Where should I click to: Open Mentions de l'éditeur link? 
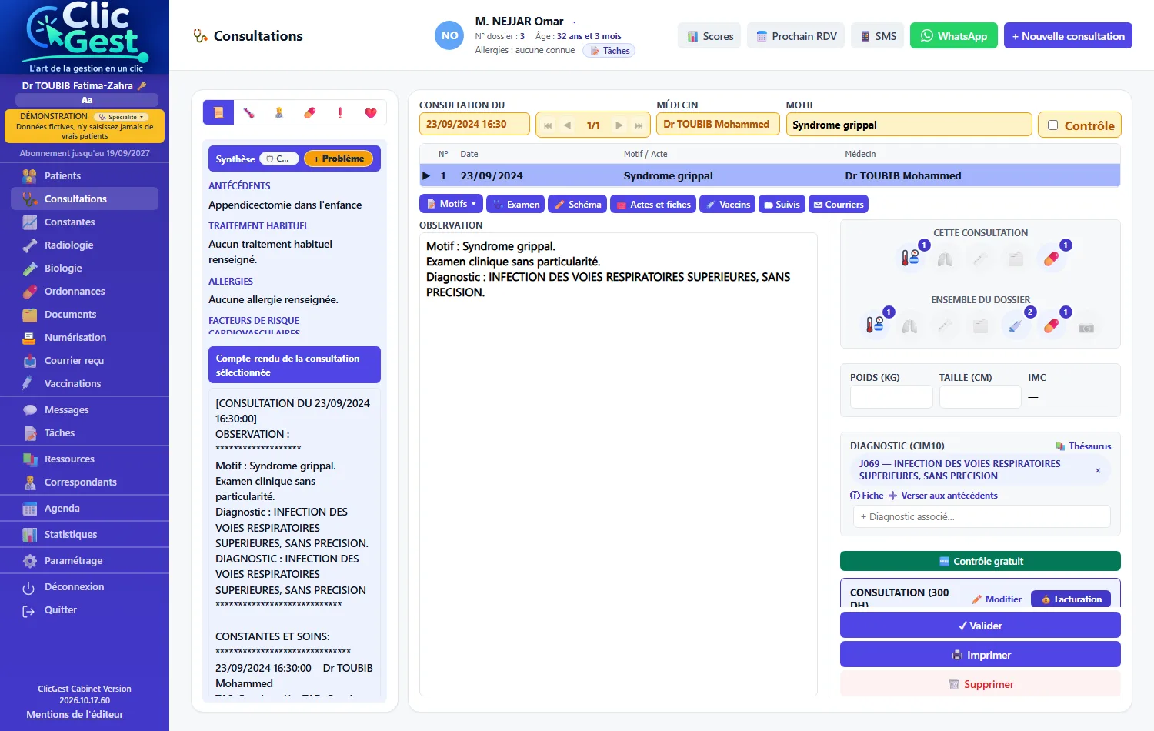coord(75,714)
